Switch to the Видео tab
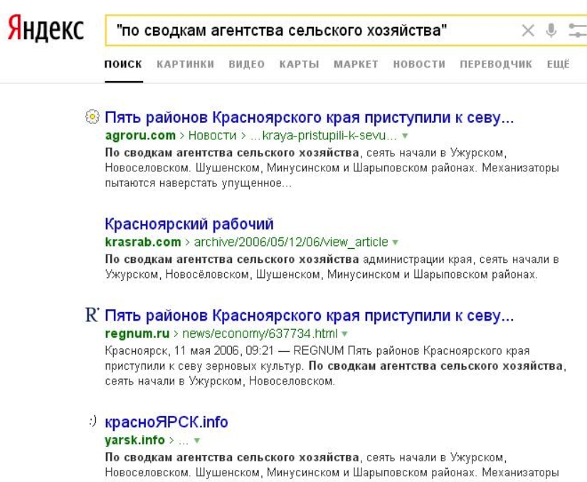The image size is (587, 482). click(247, 65)
